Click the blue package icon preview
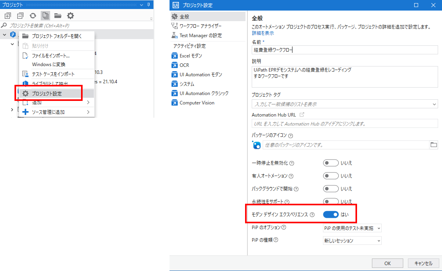Screen dimensions: 442x271 [x=256, y=145]
